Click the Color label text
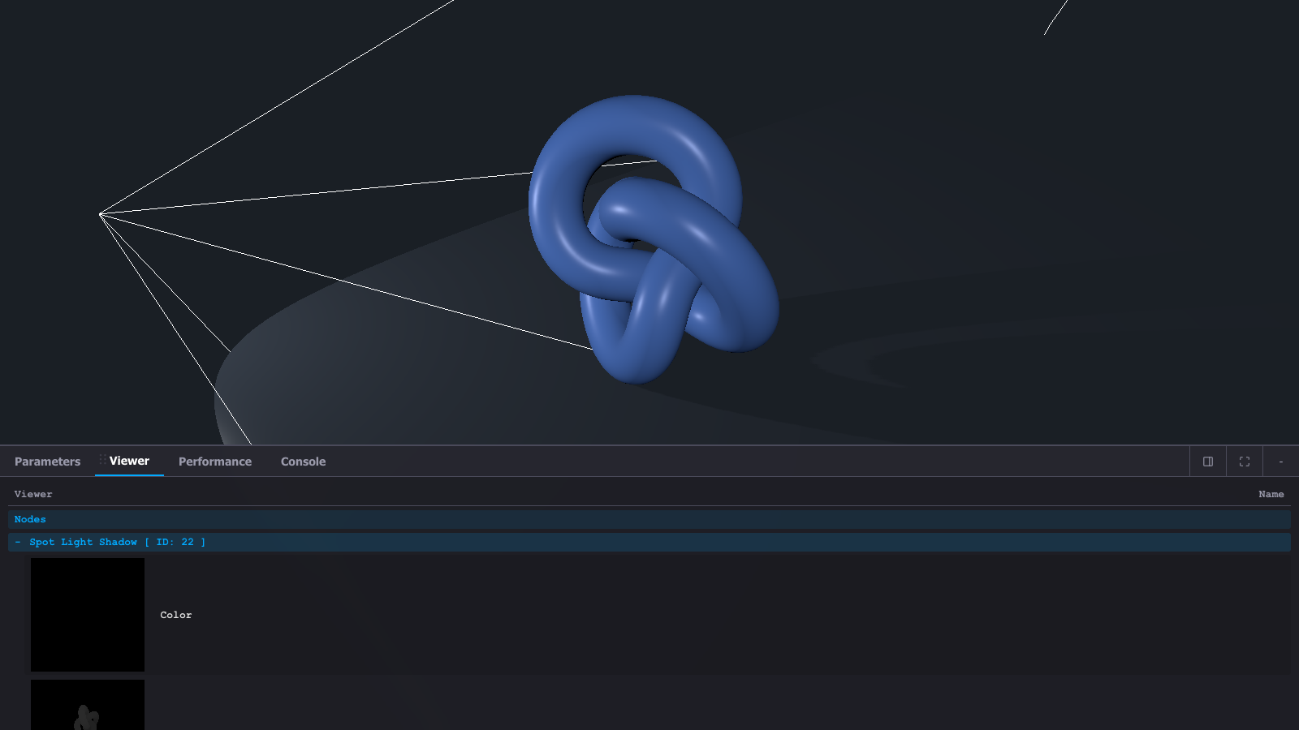1299x730 pixels. 176,615
